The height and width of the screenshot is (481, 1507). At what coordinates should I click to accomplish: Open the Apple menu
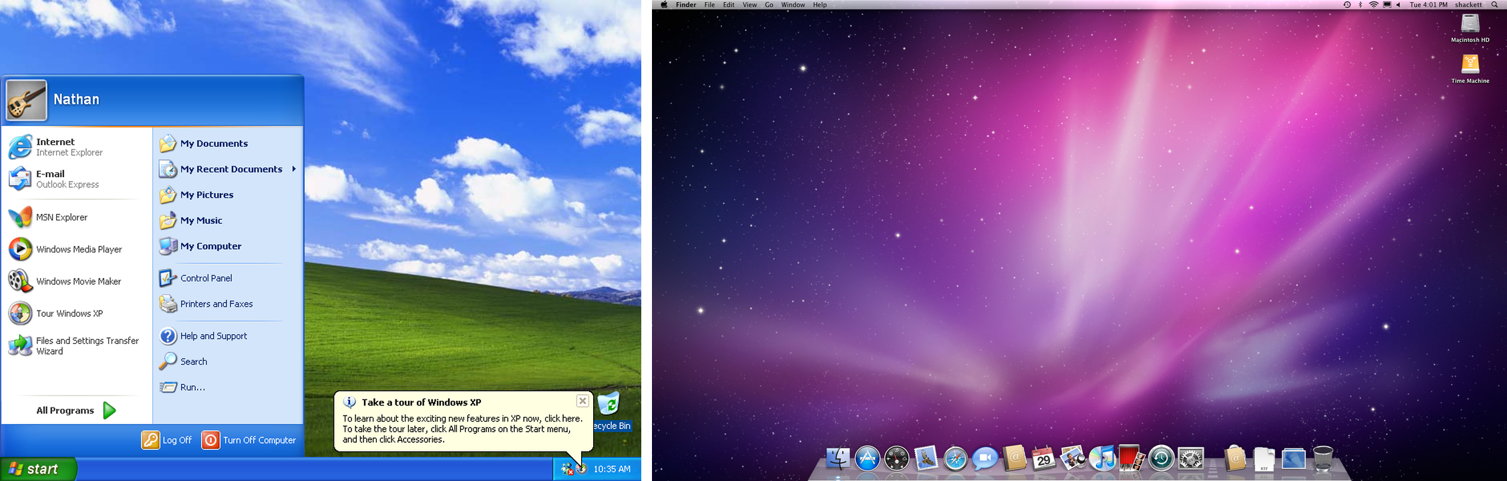coord(664,5)
